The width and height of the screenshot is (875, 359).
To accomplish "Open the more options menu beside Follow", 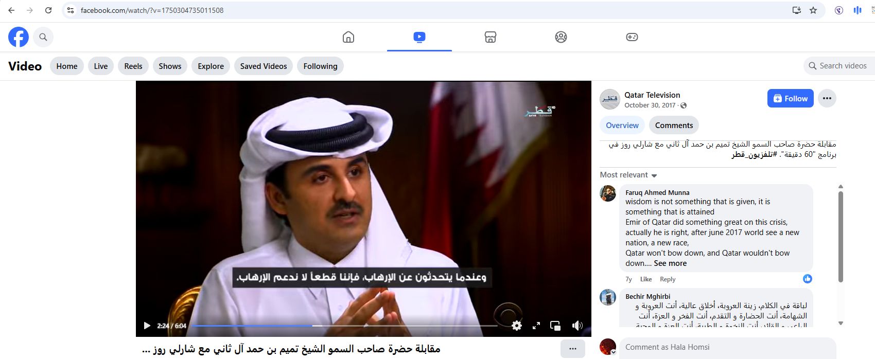I will tap(827, 98).
